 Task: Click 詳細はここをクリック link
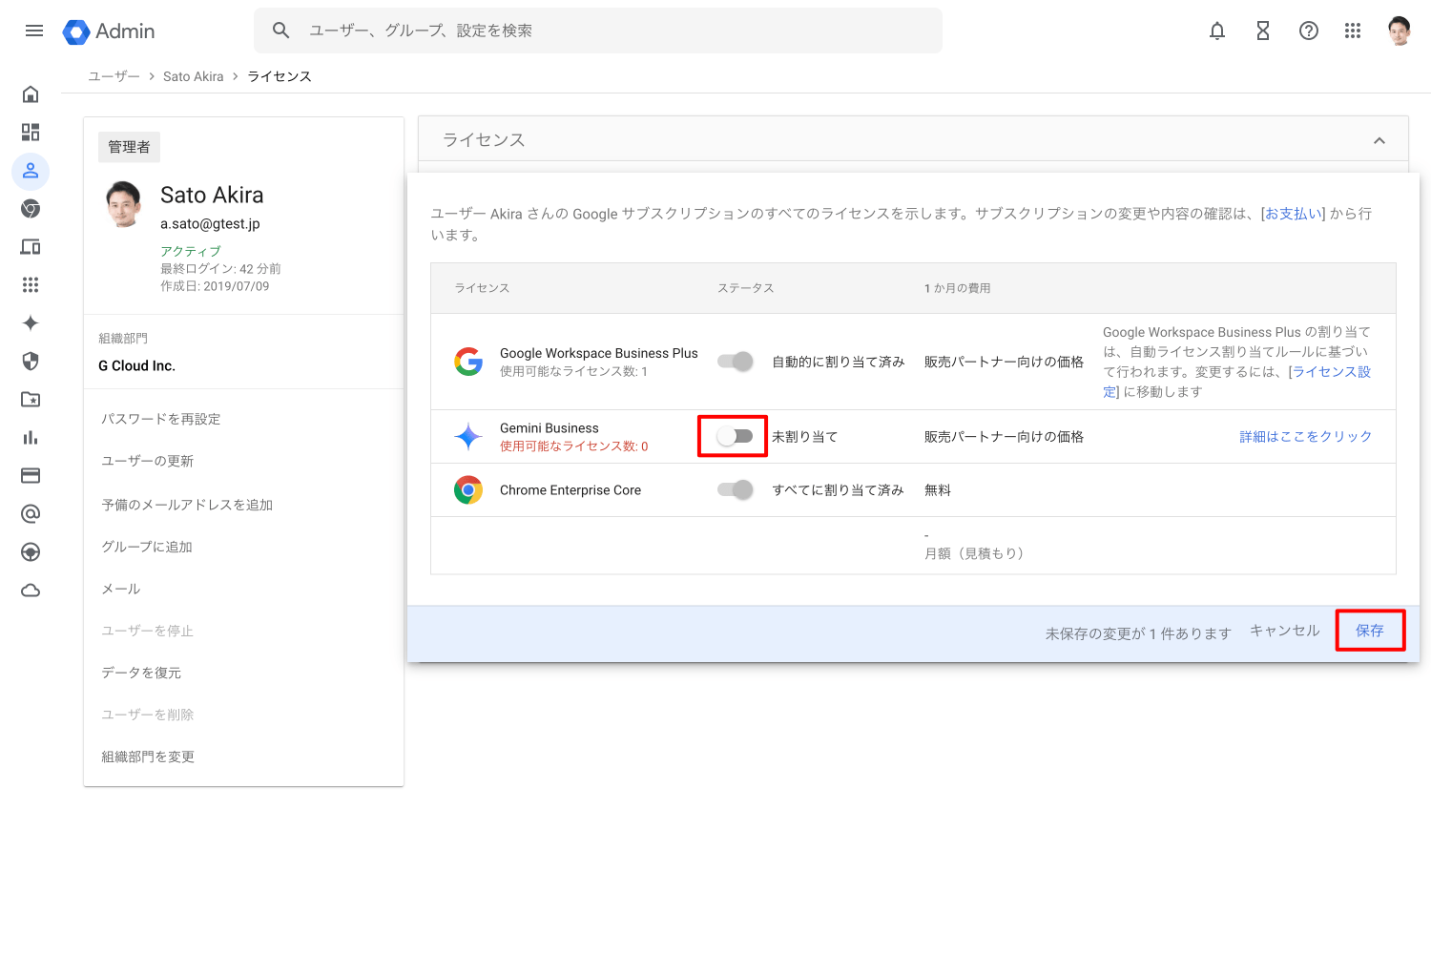[1306, 437]
